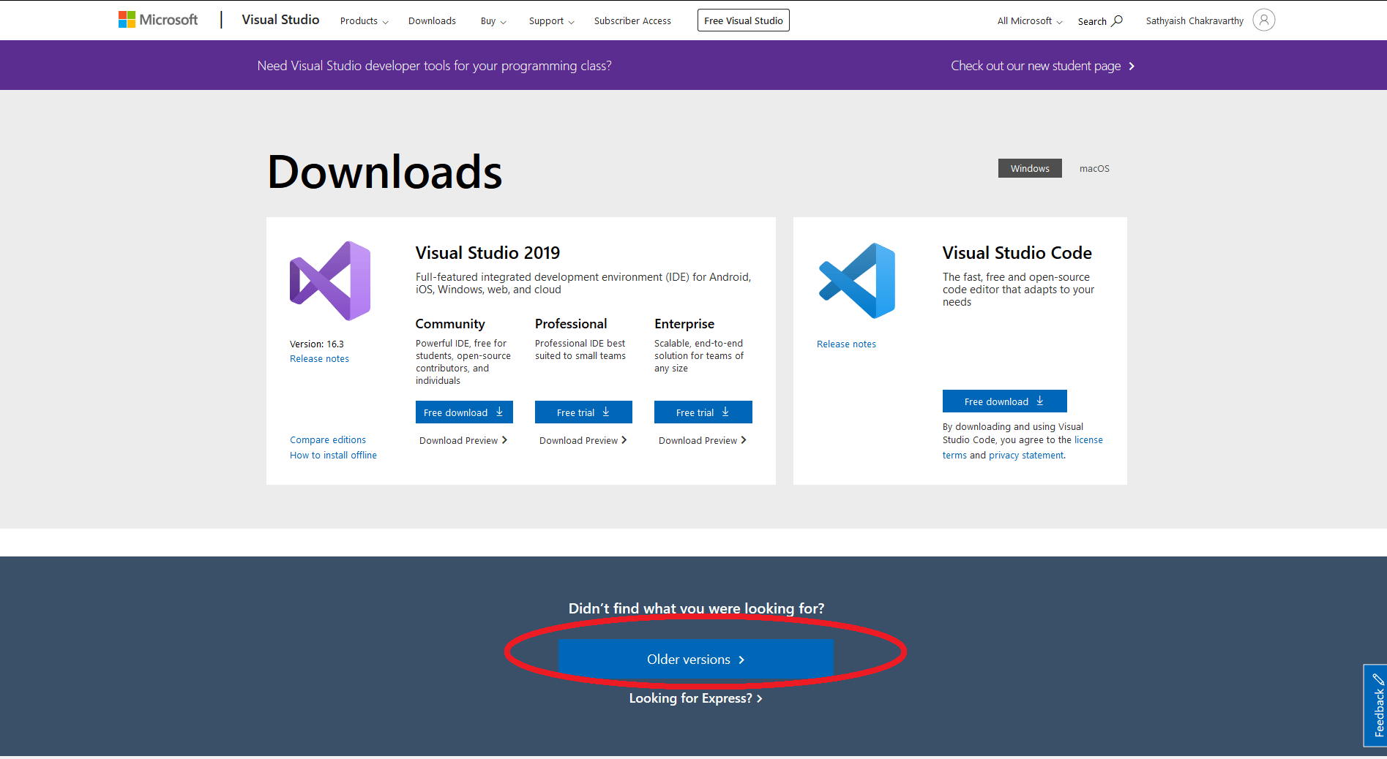The image size is (1387, 759).
Task: Click the user account profile icon
Action: 1263,20
